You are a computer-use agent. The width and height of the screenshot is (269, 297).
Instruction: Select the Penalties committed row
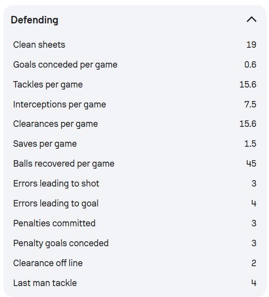tap(134, 223)
